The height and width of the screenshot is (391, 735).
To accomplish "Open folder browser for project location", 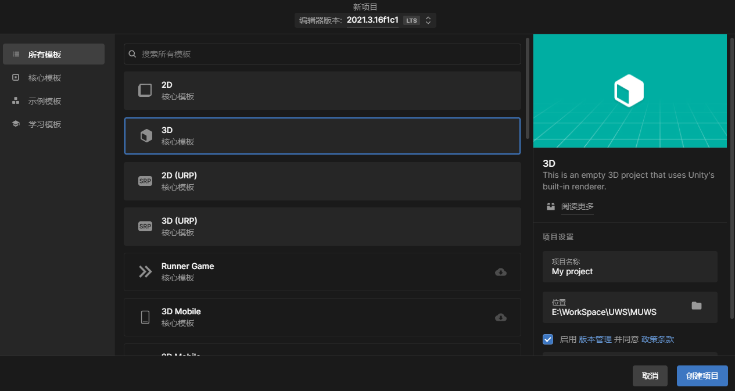I will [696, 306].
